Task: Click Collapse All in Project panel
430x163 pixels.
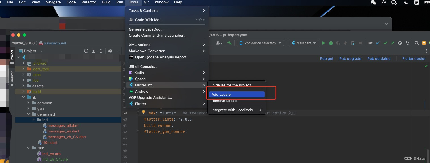Action: tap(101, 51)
